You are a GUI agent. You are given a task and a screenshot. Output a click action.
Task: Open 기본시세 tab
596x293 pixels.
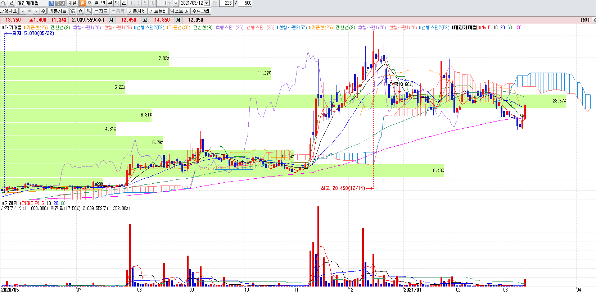(x=137, y=11)
